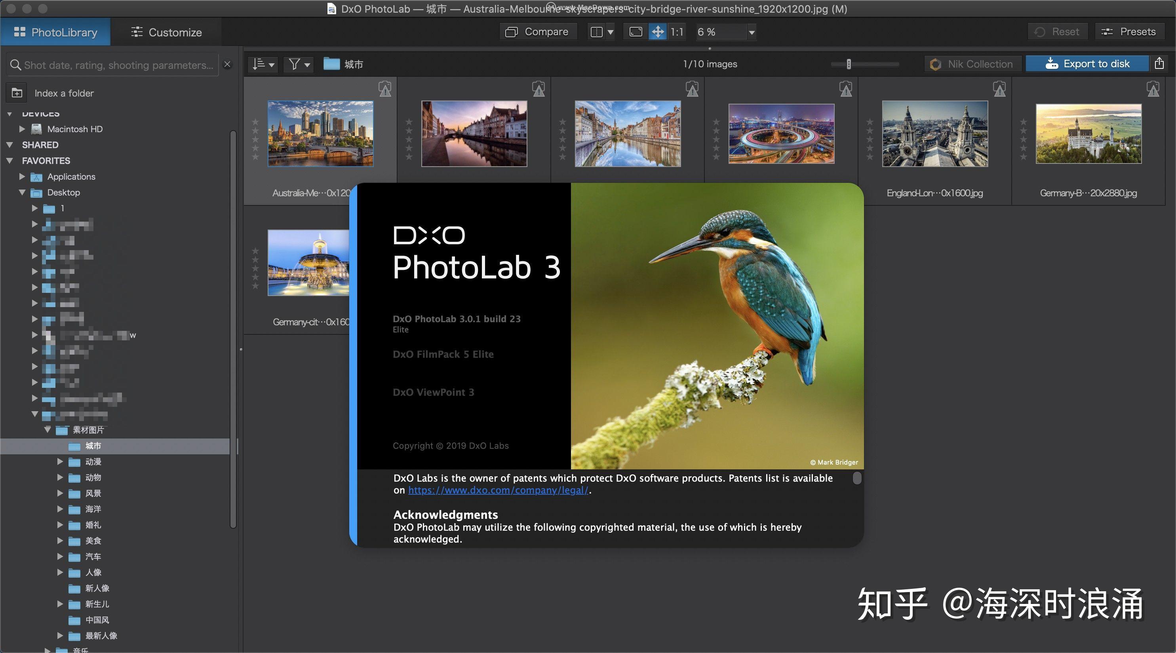Select the Australia-Melbourne skyline thumbnail

[x=320, y=134]
